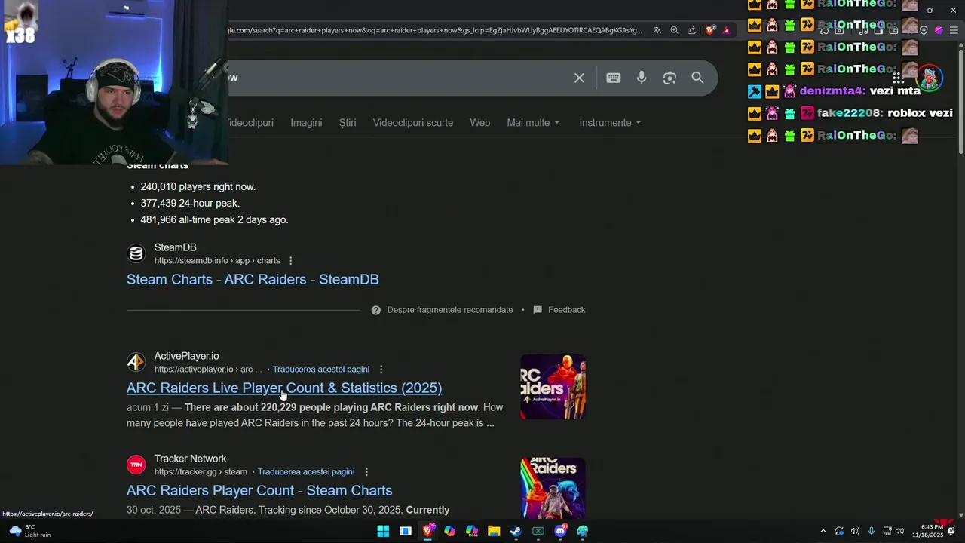
Task: Switch to Videoclipuri scurte tab
Action: point(413,122)
